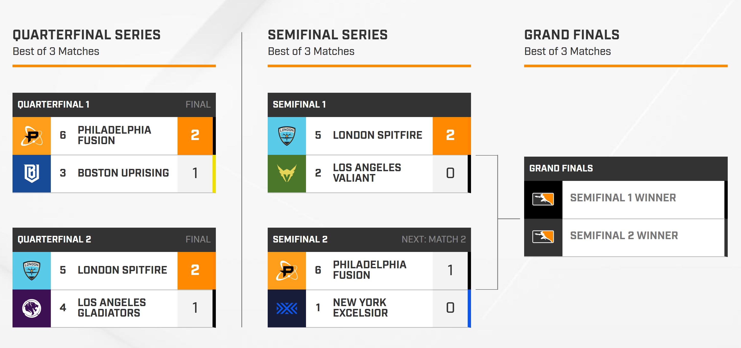
Task: Click Philadelphia Fusion logo in Quarterfinal 1
Action: point(32,136)
